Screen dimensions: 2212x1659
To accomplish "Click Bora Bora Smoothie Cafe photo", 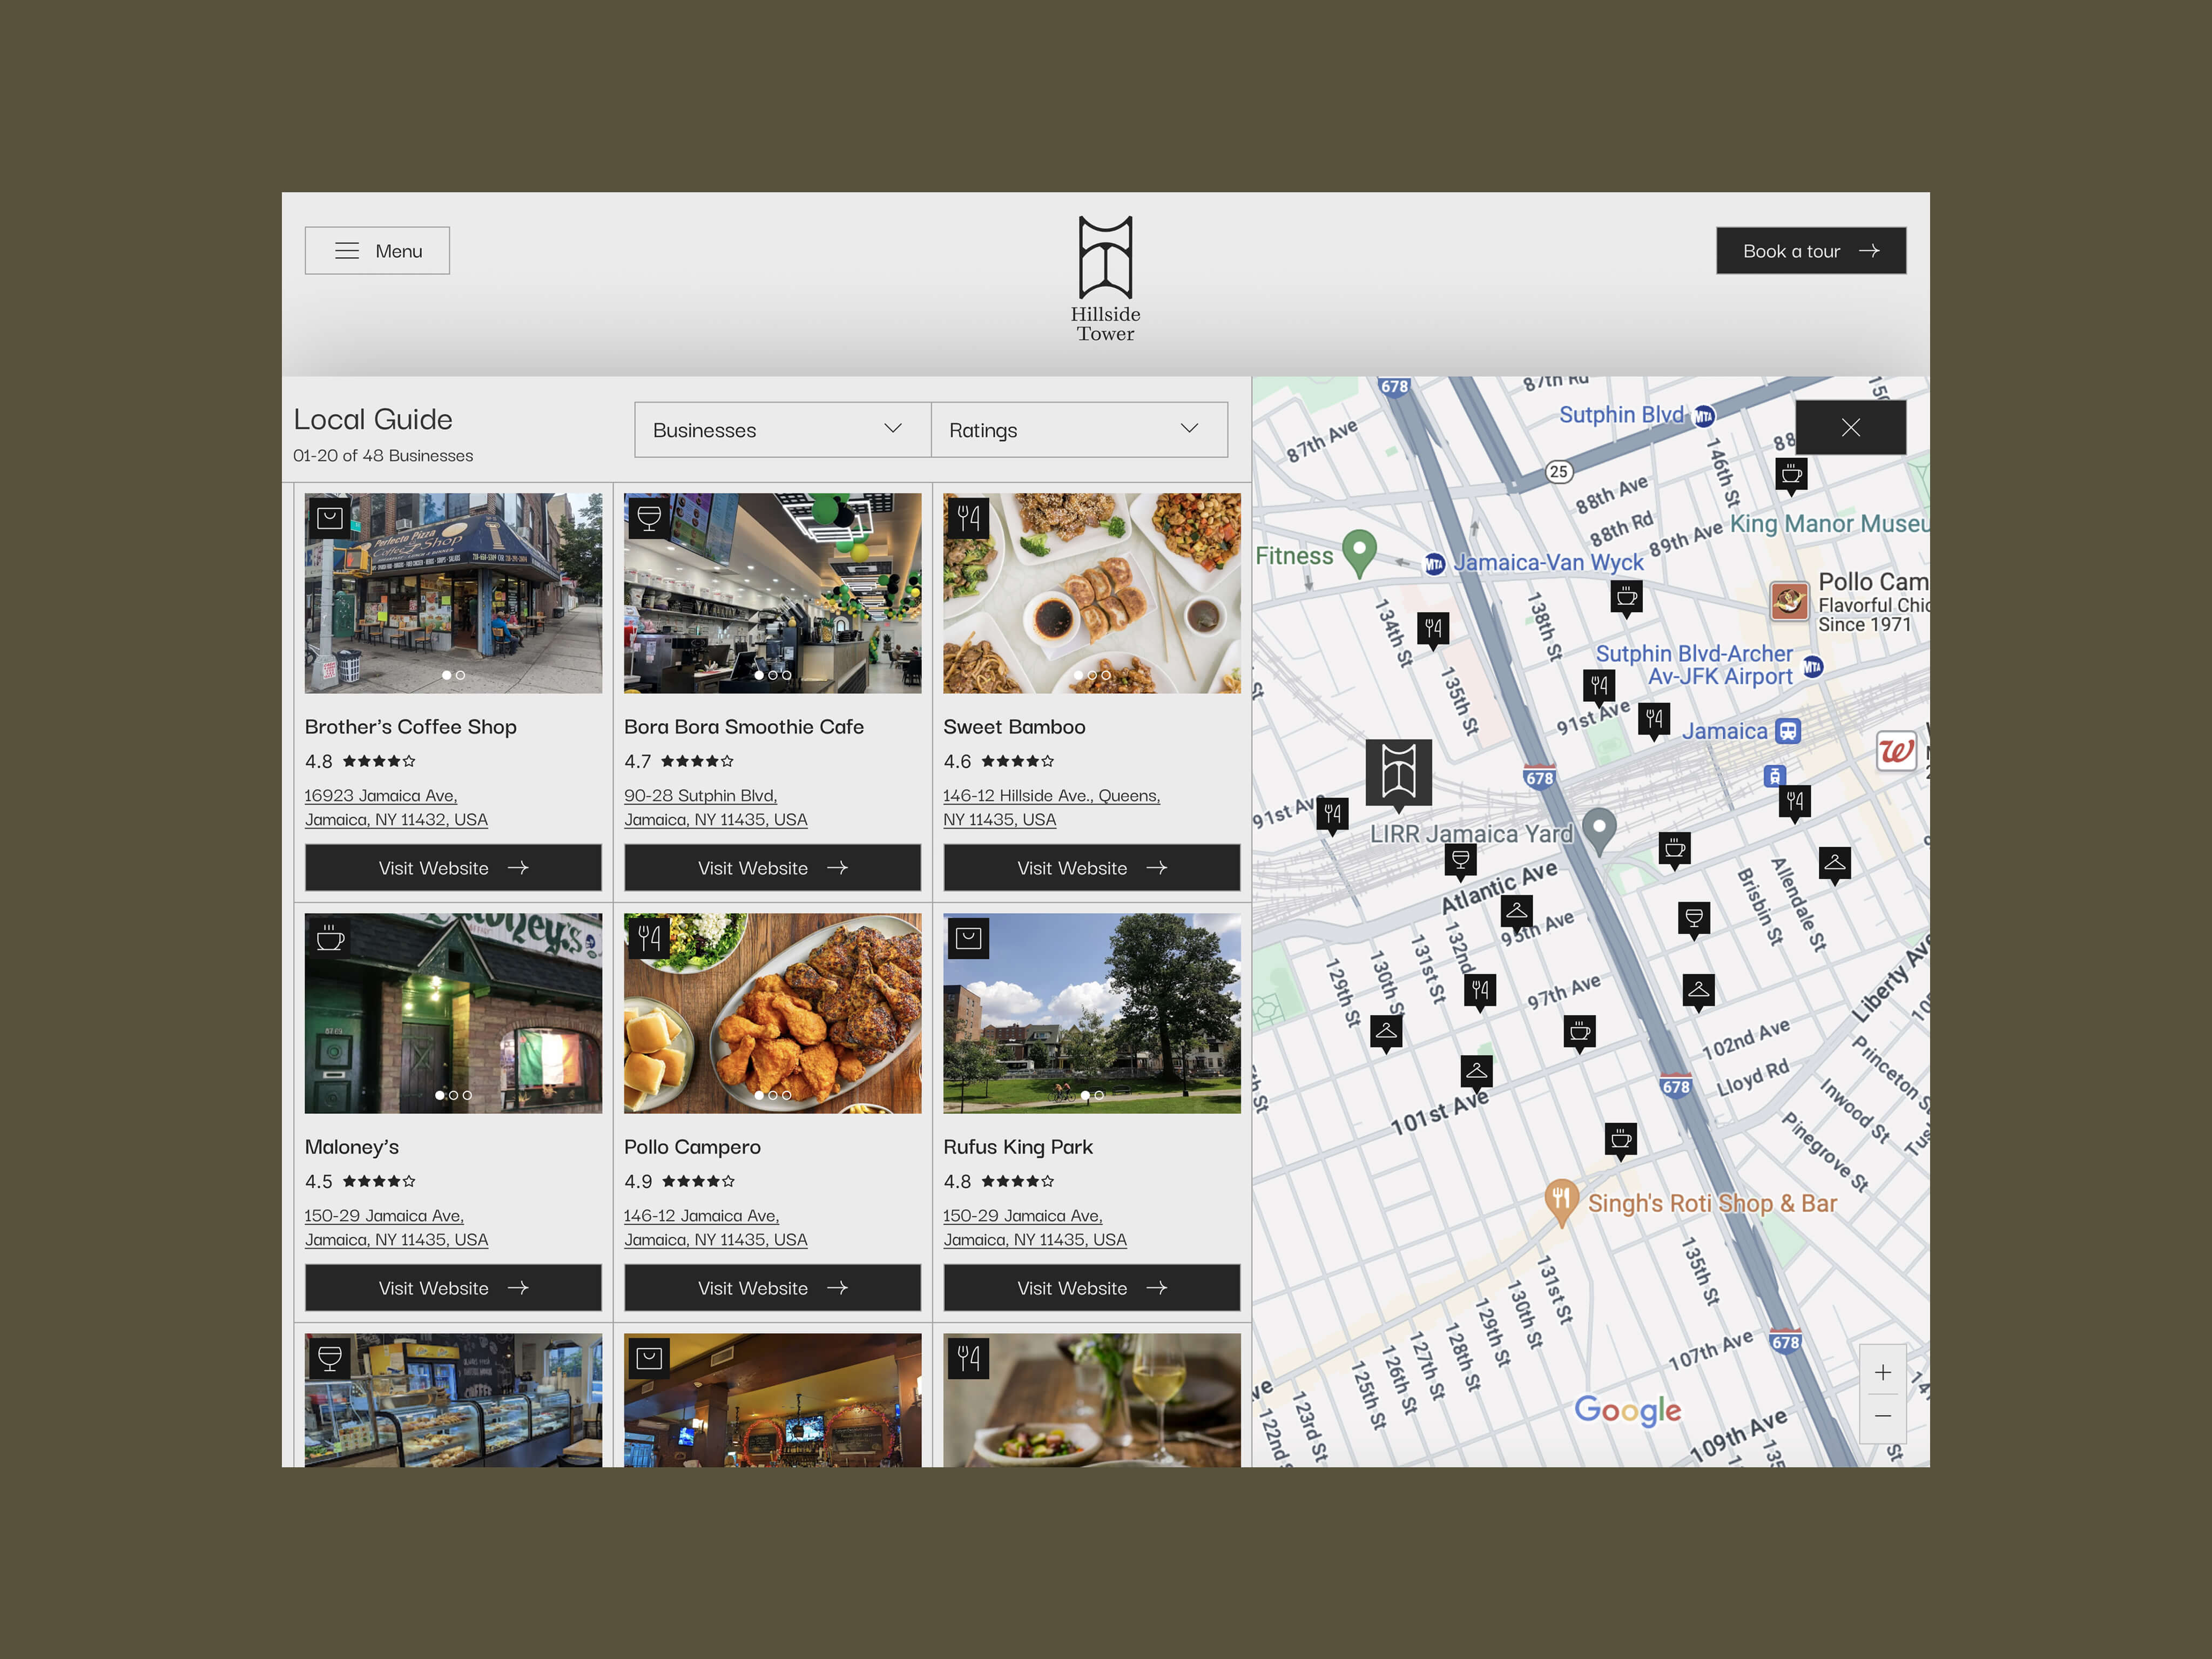I will [x=772, y=593].
